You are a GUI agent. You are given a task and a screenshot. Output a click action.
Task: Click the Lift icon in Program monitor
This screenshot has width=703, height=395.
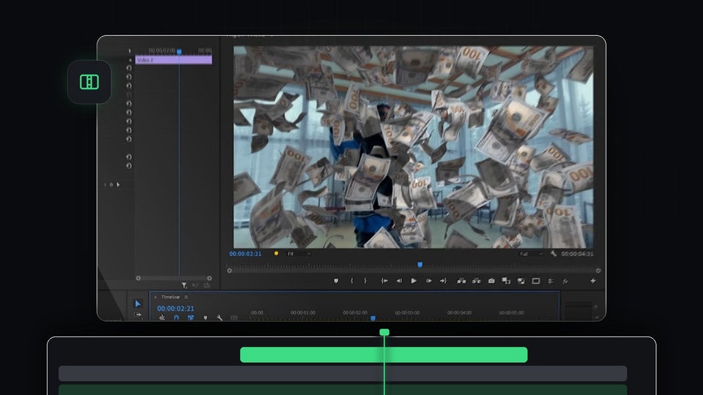pos(461,281)
